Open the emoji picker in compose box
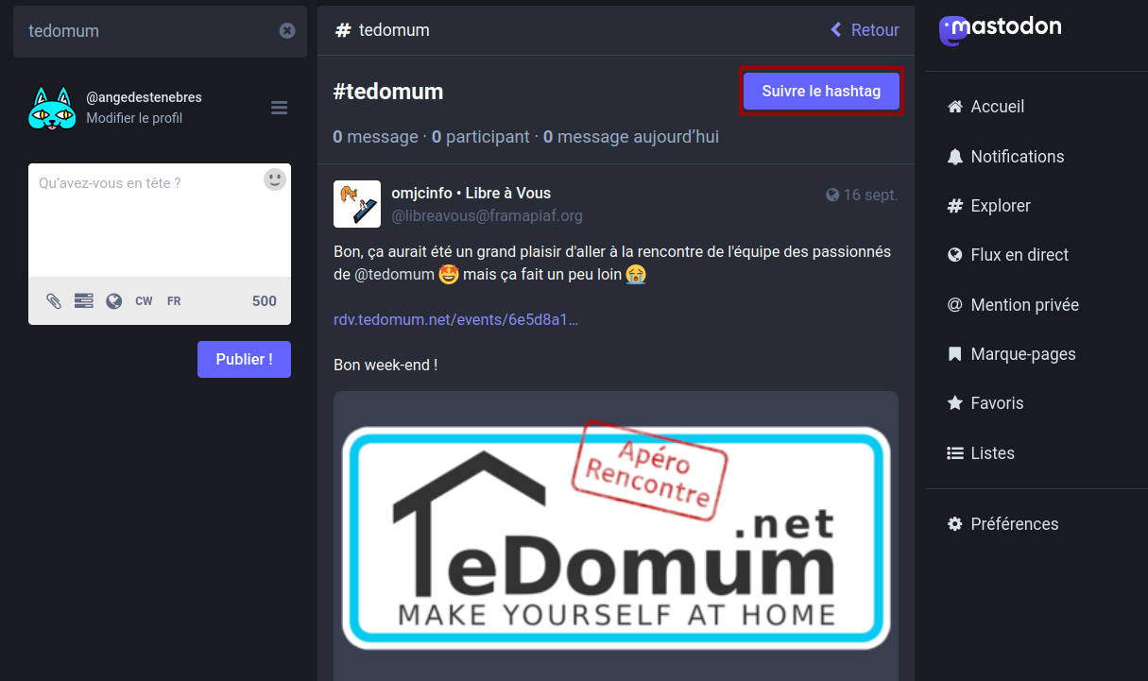 tap(275, 179)
